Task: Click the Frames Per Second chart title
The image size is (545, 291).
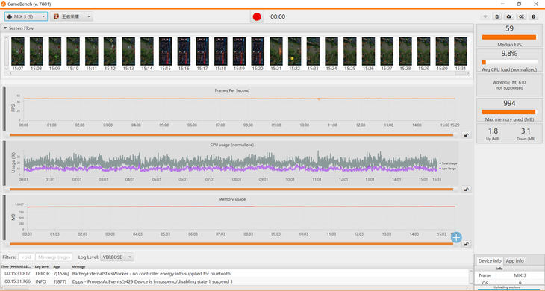Action: (232, 90)
